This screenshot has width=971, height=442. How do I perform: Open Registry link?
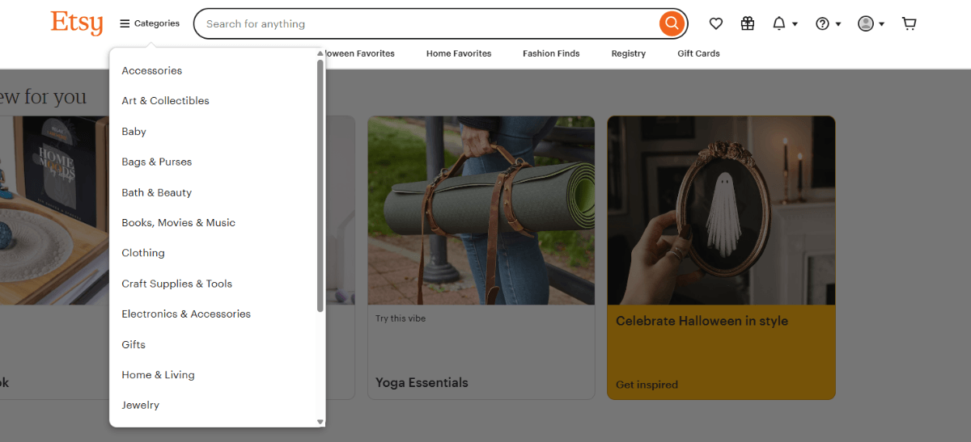click(x=629, y=53)
